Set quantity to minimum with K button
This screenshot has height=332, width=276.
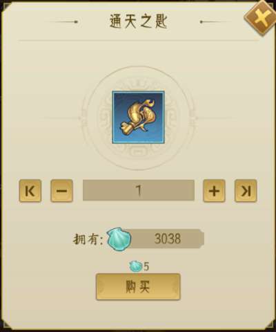click(x=30, y=191)
